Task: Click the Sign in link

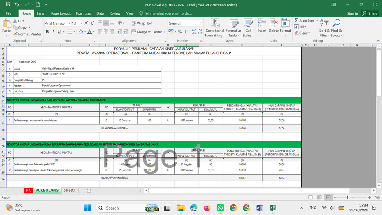Action: (x=352, y=13)
